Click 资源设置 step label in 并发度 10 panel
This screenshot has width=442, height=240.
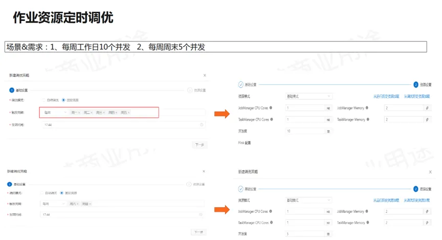pos(426,84)
